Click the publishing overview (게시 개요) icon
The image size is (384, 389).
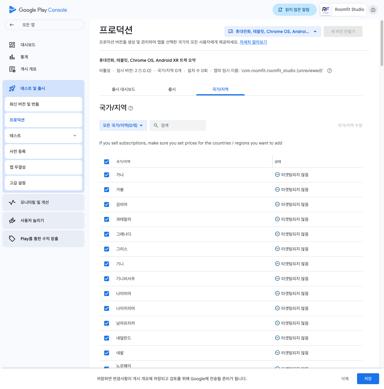tap(12, 69)
